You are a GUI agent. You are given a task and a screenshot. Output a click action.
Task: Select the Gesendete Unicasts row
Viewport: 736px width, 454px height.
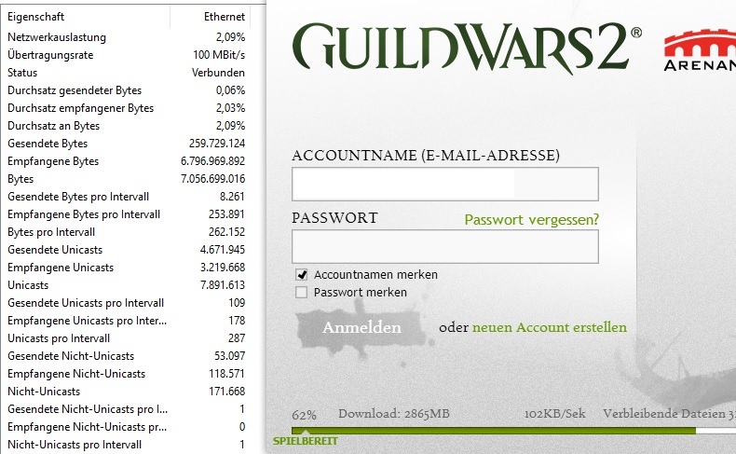[x=126, y=250]
